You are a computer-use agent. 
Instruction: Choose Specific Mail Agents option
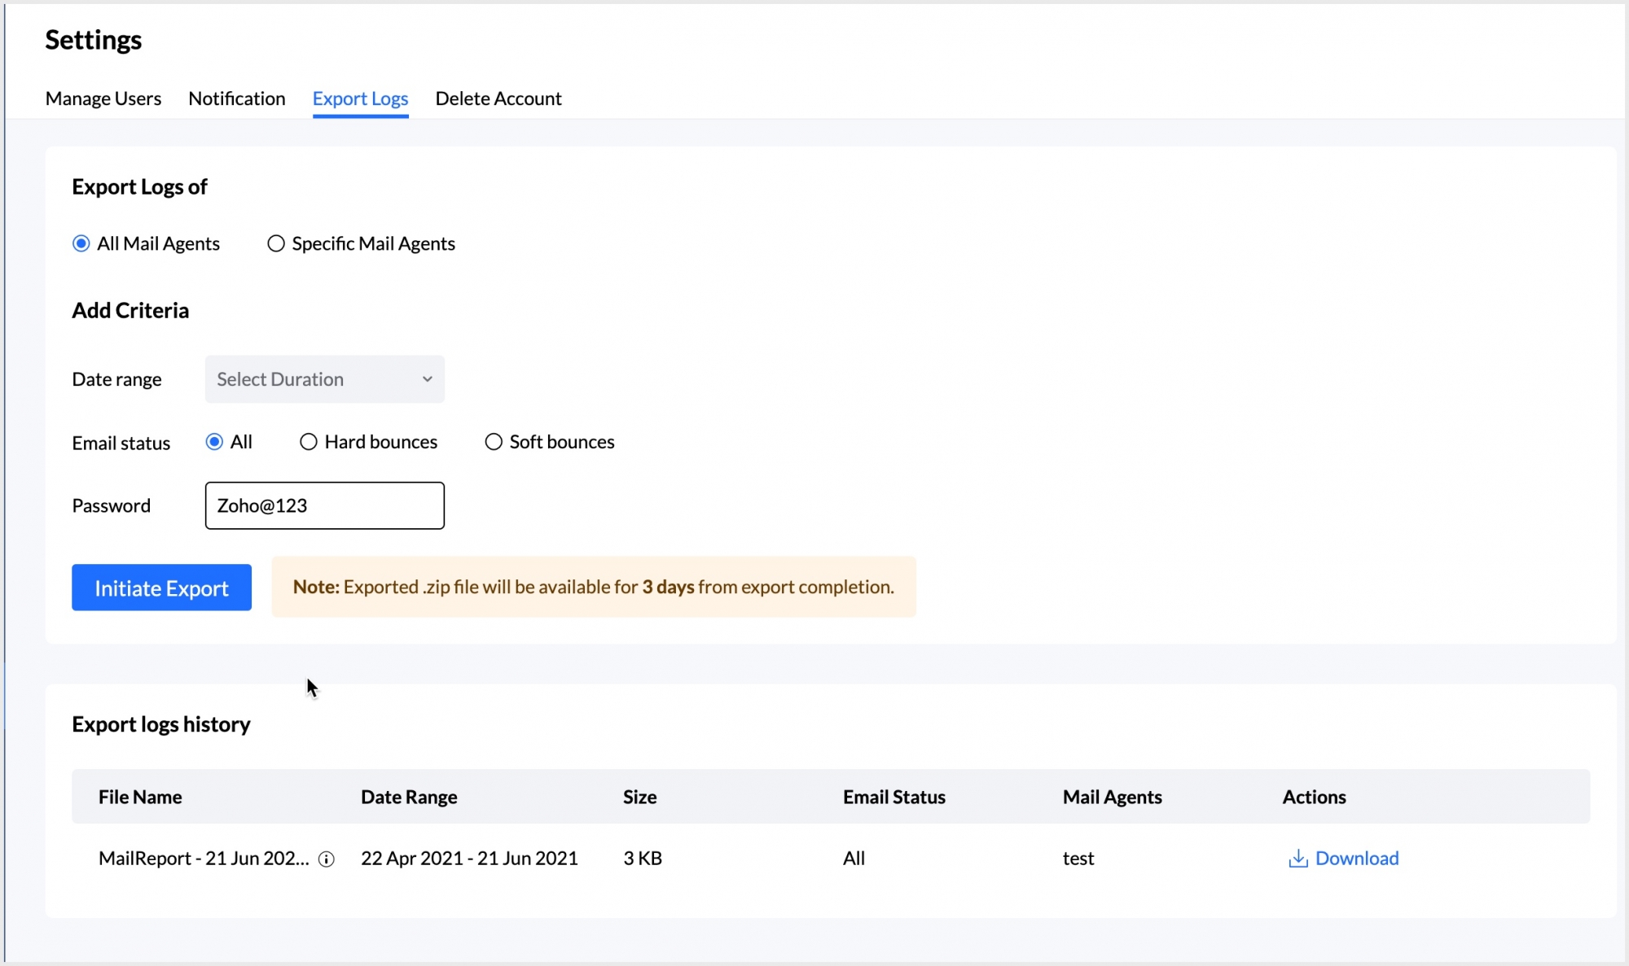276,243
